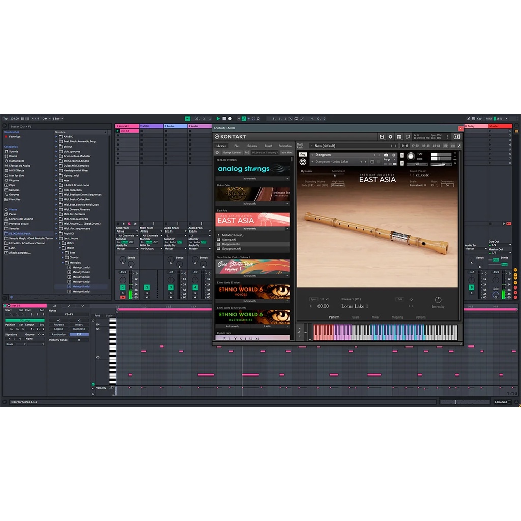Arm the Arrangement Record button
The width and height of the screenshot is (521, 521).
click(230, 118)
